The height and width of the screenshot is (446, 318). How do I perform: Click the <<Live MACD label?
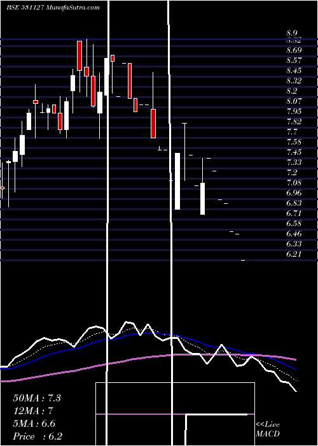(x=268, y=429)
